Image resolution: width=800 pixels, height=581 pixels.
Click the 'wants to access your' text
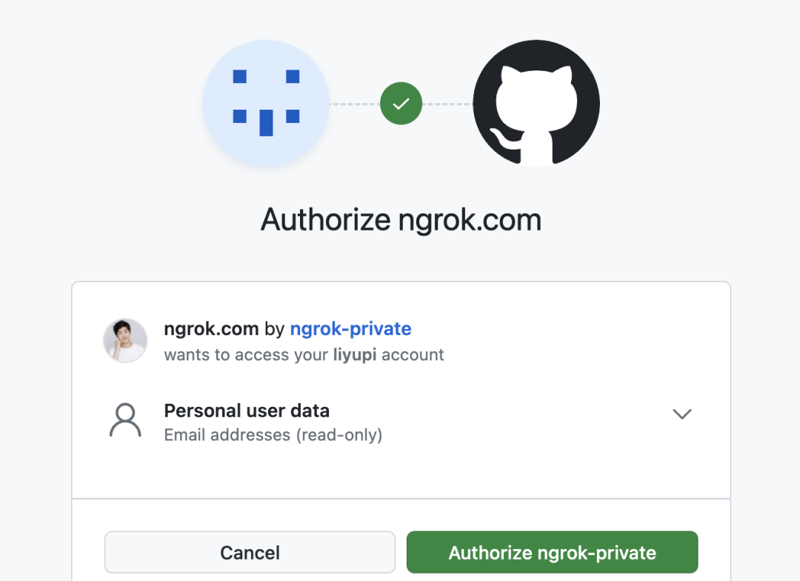[245, 355]
